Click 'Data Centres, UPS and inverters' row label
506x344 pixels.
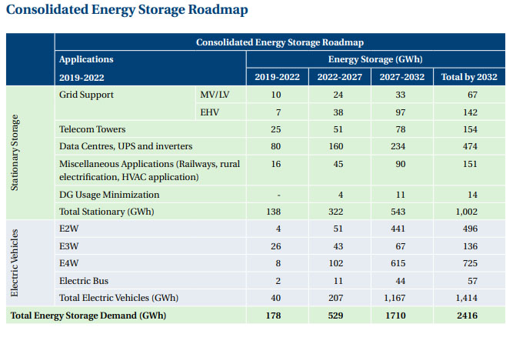(125, 145)
